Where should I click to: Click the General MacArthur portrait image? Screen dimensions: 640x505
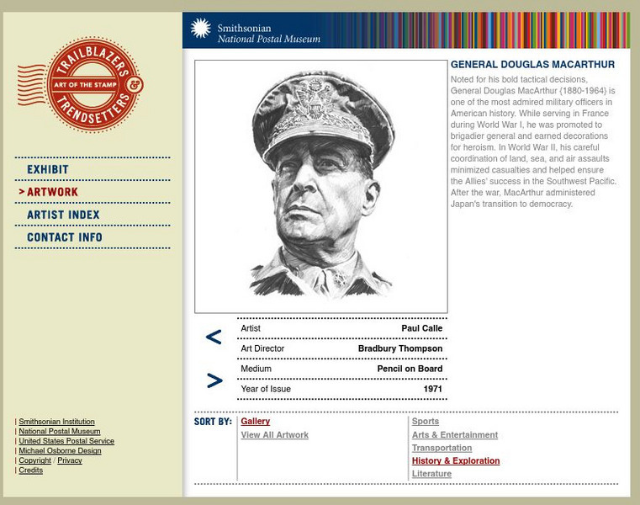[321, 187]
